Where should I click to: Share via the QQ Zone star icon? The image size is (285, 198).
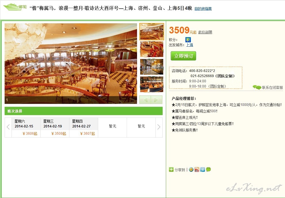191,170
